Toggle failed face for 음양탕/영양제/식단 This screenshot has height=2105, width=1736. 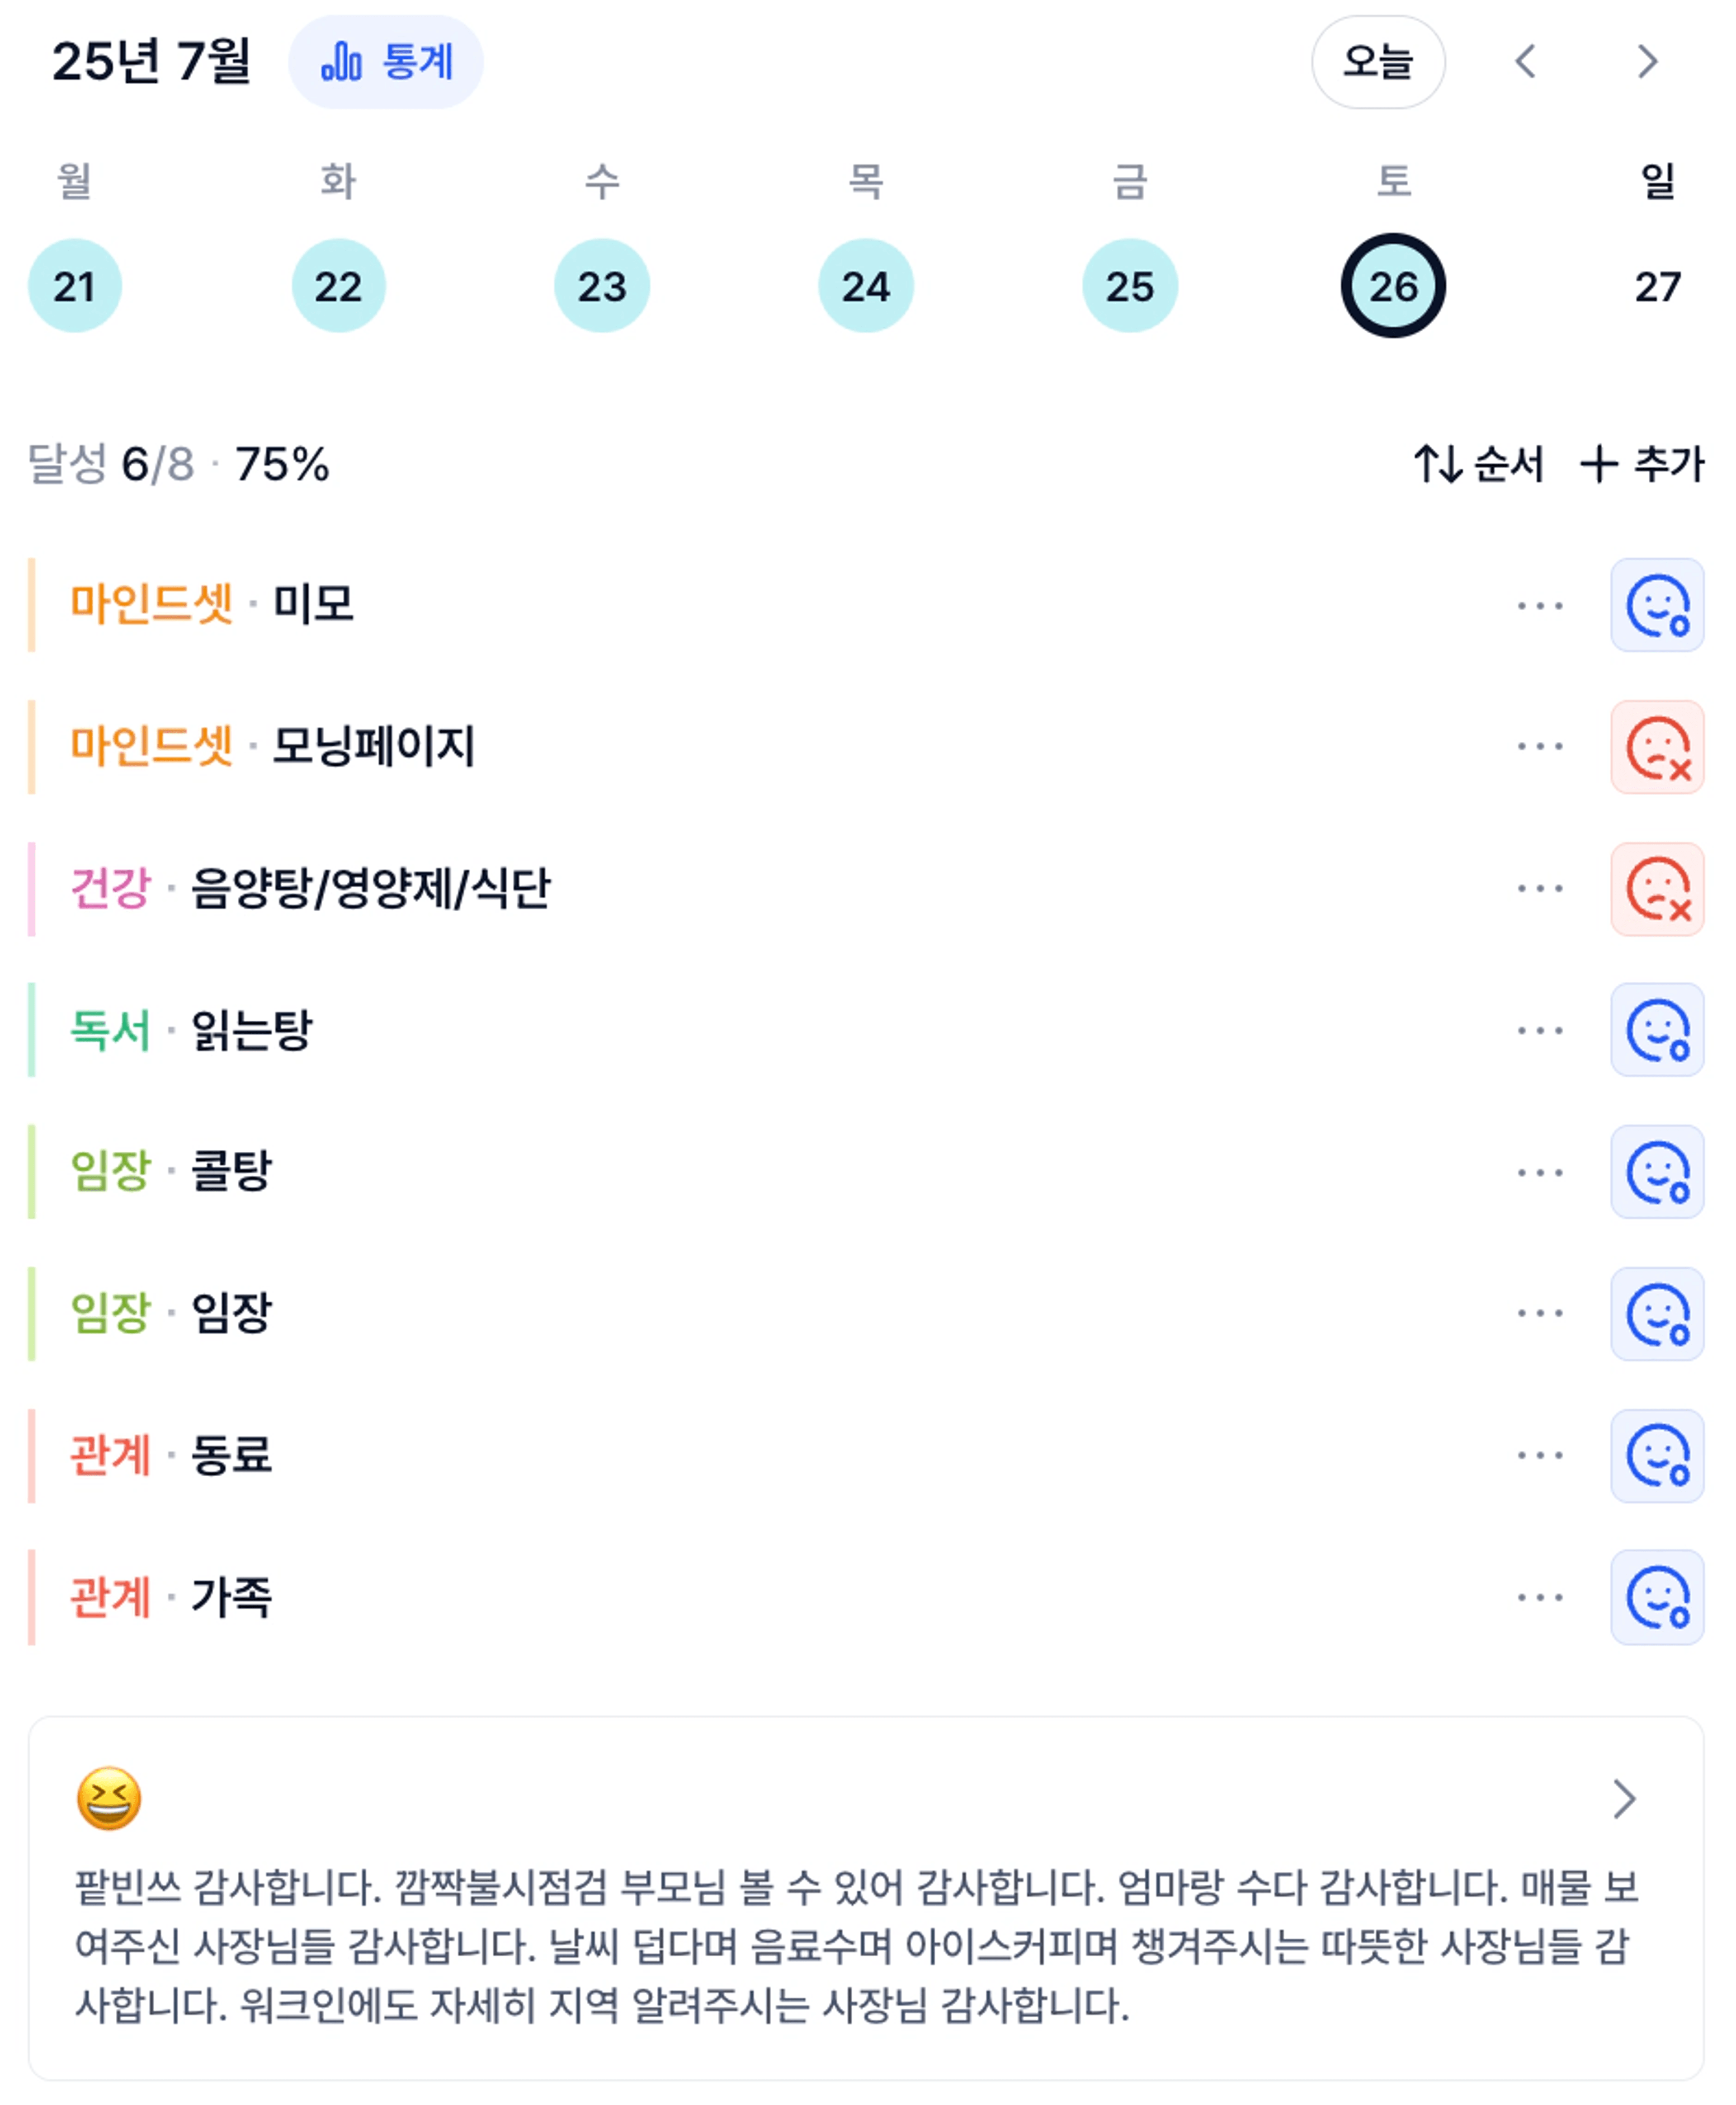(x=1657, y=889)
